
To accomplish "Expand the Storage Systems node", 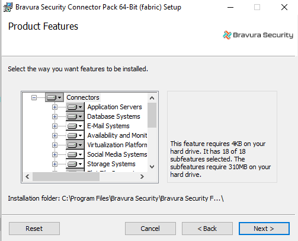I will pyautogui.click(x=55, y=164).
